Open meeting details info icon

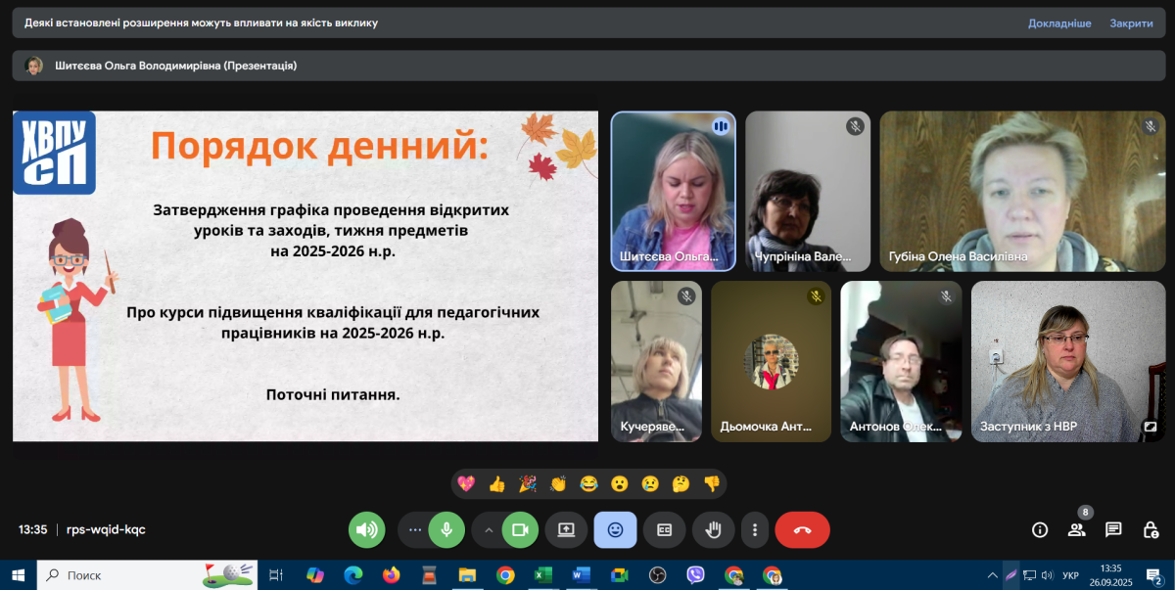1040,529
